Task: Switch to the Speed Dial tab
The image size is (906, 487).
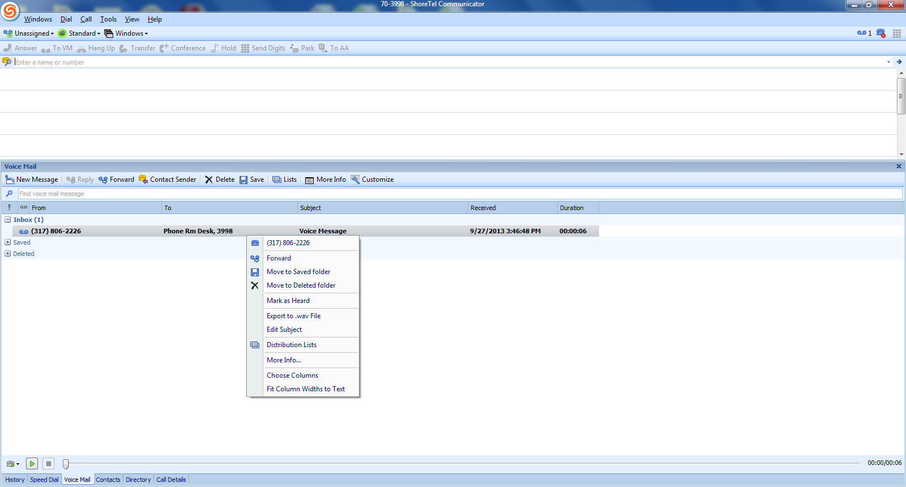Action: (x=44, y=480)
